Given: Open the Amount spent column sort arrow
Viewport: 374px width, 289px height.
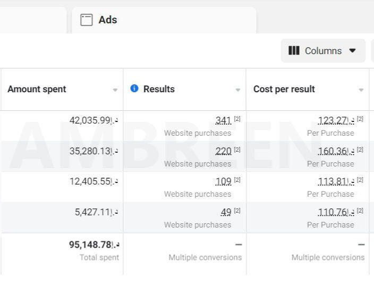Looking at the screenshot, I should [x=115, y=90].
